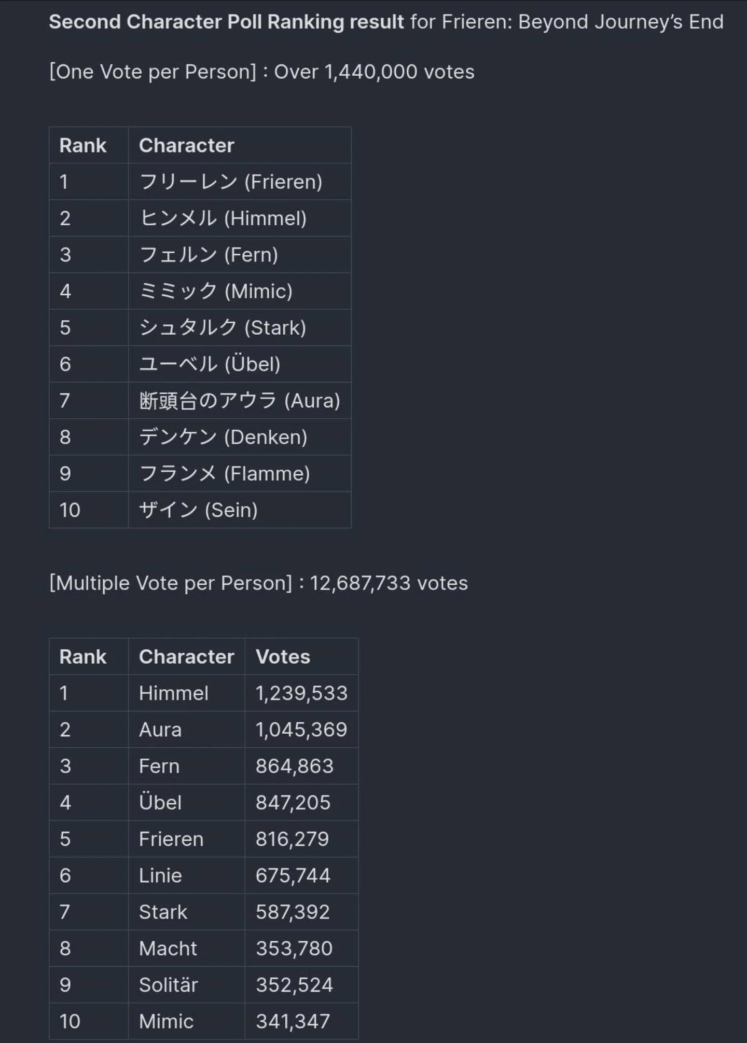Click the Votes column header
This screenshot has width=747, height=1043.
(301, 657)
